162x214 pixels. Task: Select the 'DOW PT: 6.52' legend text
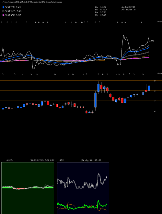point(13,15)
